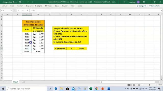Image resolution: width=163 pixels, height=91 pixels.
Task: Select the cell with year 2007
Action: pos(27,49)
